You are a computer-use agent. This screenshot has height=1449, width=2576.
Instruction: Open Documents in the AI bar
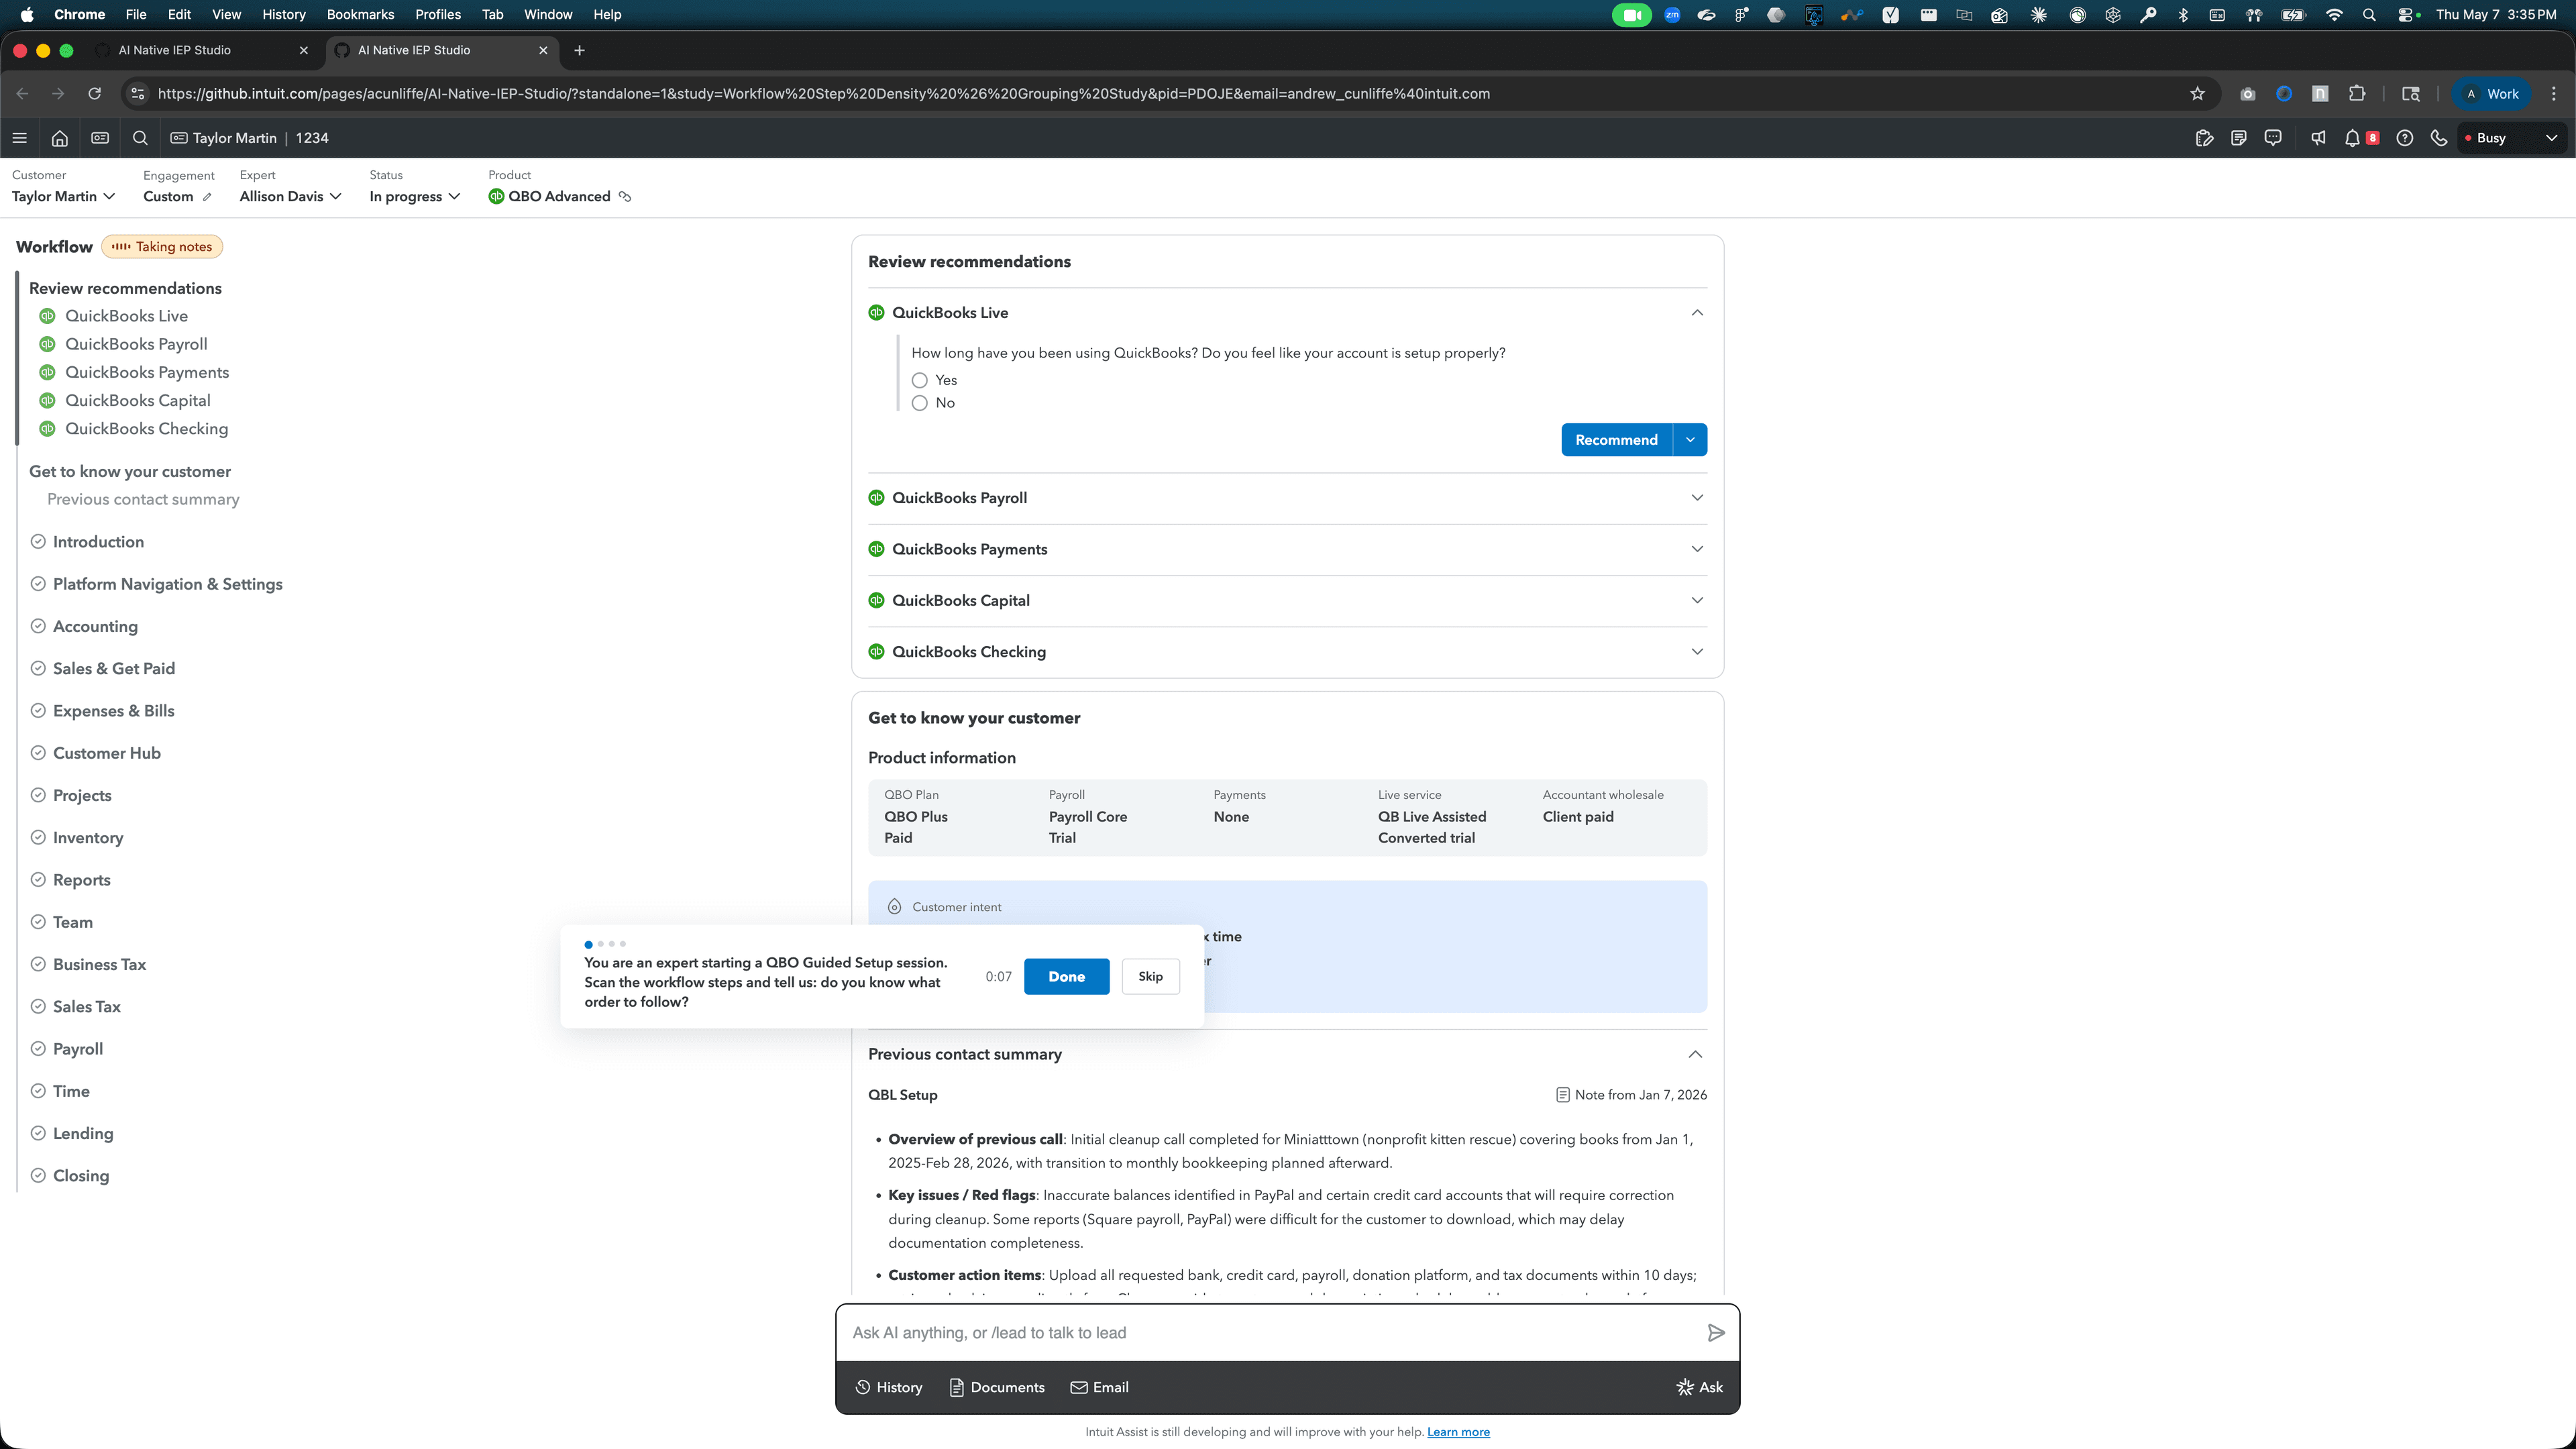tap(997, 1388)
